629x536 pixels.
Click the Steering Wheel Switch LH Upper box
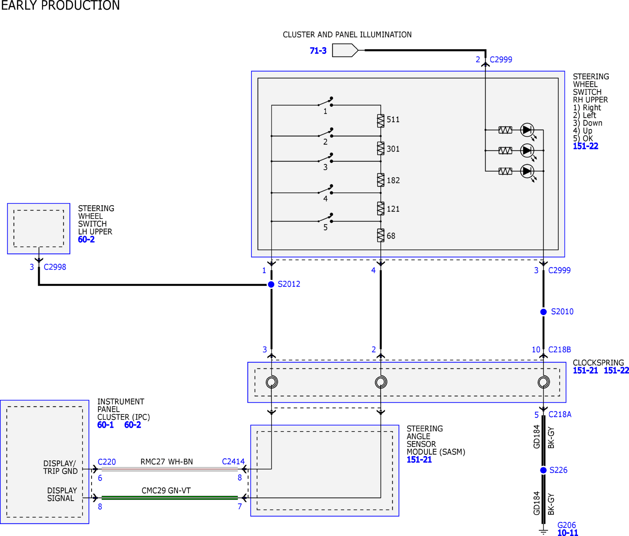click(39, 228)
